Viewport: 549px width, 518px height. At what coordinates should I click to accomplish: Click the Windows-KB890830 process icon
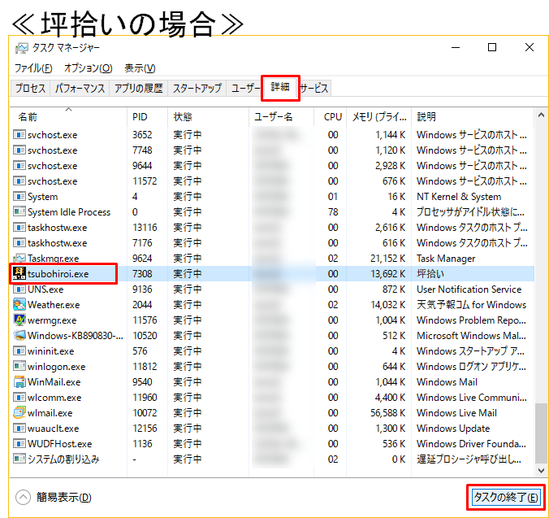pos(19,335)
